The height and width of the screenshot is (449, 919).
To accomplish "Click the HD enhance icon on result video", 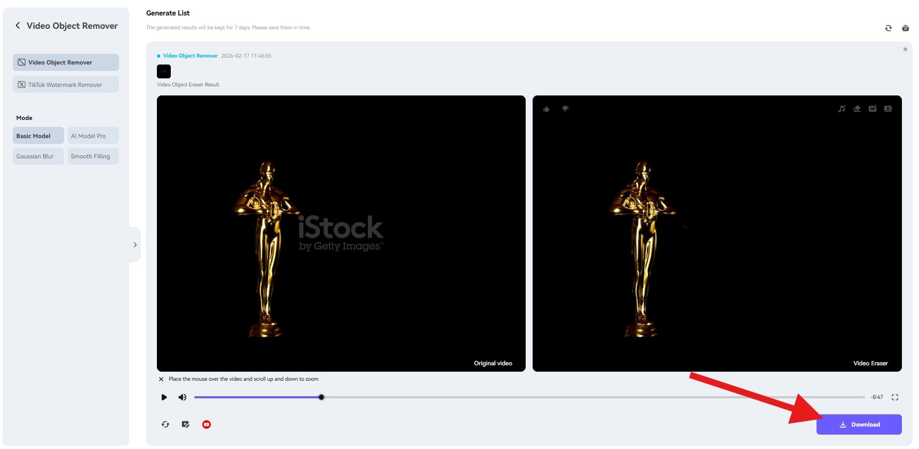I will click(873, 109).
